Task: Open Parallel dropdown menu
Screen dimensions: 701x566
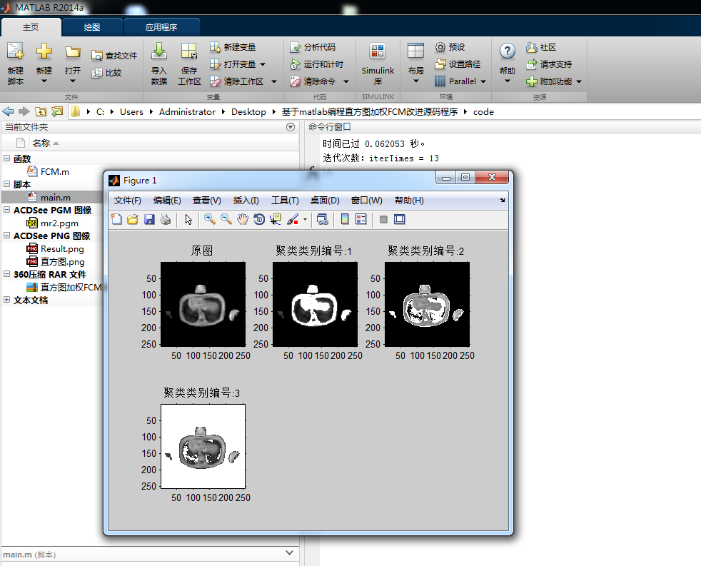Action: pyautogui.click(x=483, y=81)
